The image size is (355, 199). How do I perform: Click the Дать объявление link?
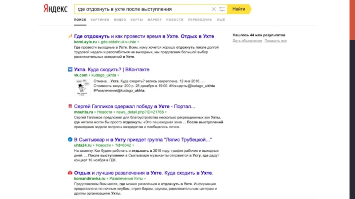pyautogui.click(x=247, y=41)
